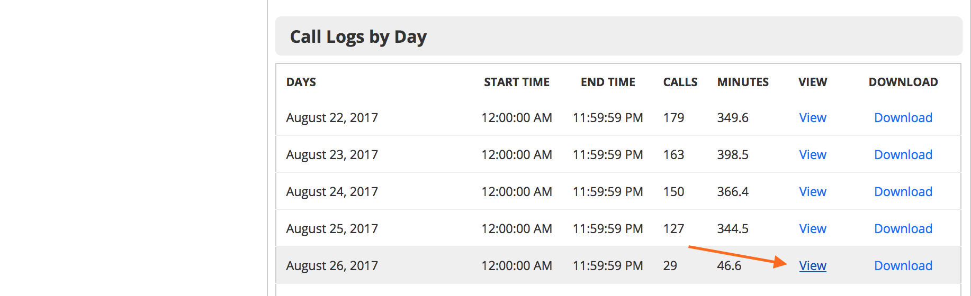Download the August 22, 2017 call log
Viewport: 971px width, 296px height.
pyautogui.click(x=903, y=118)
